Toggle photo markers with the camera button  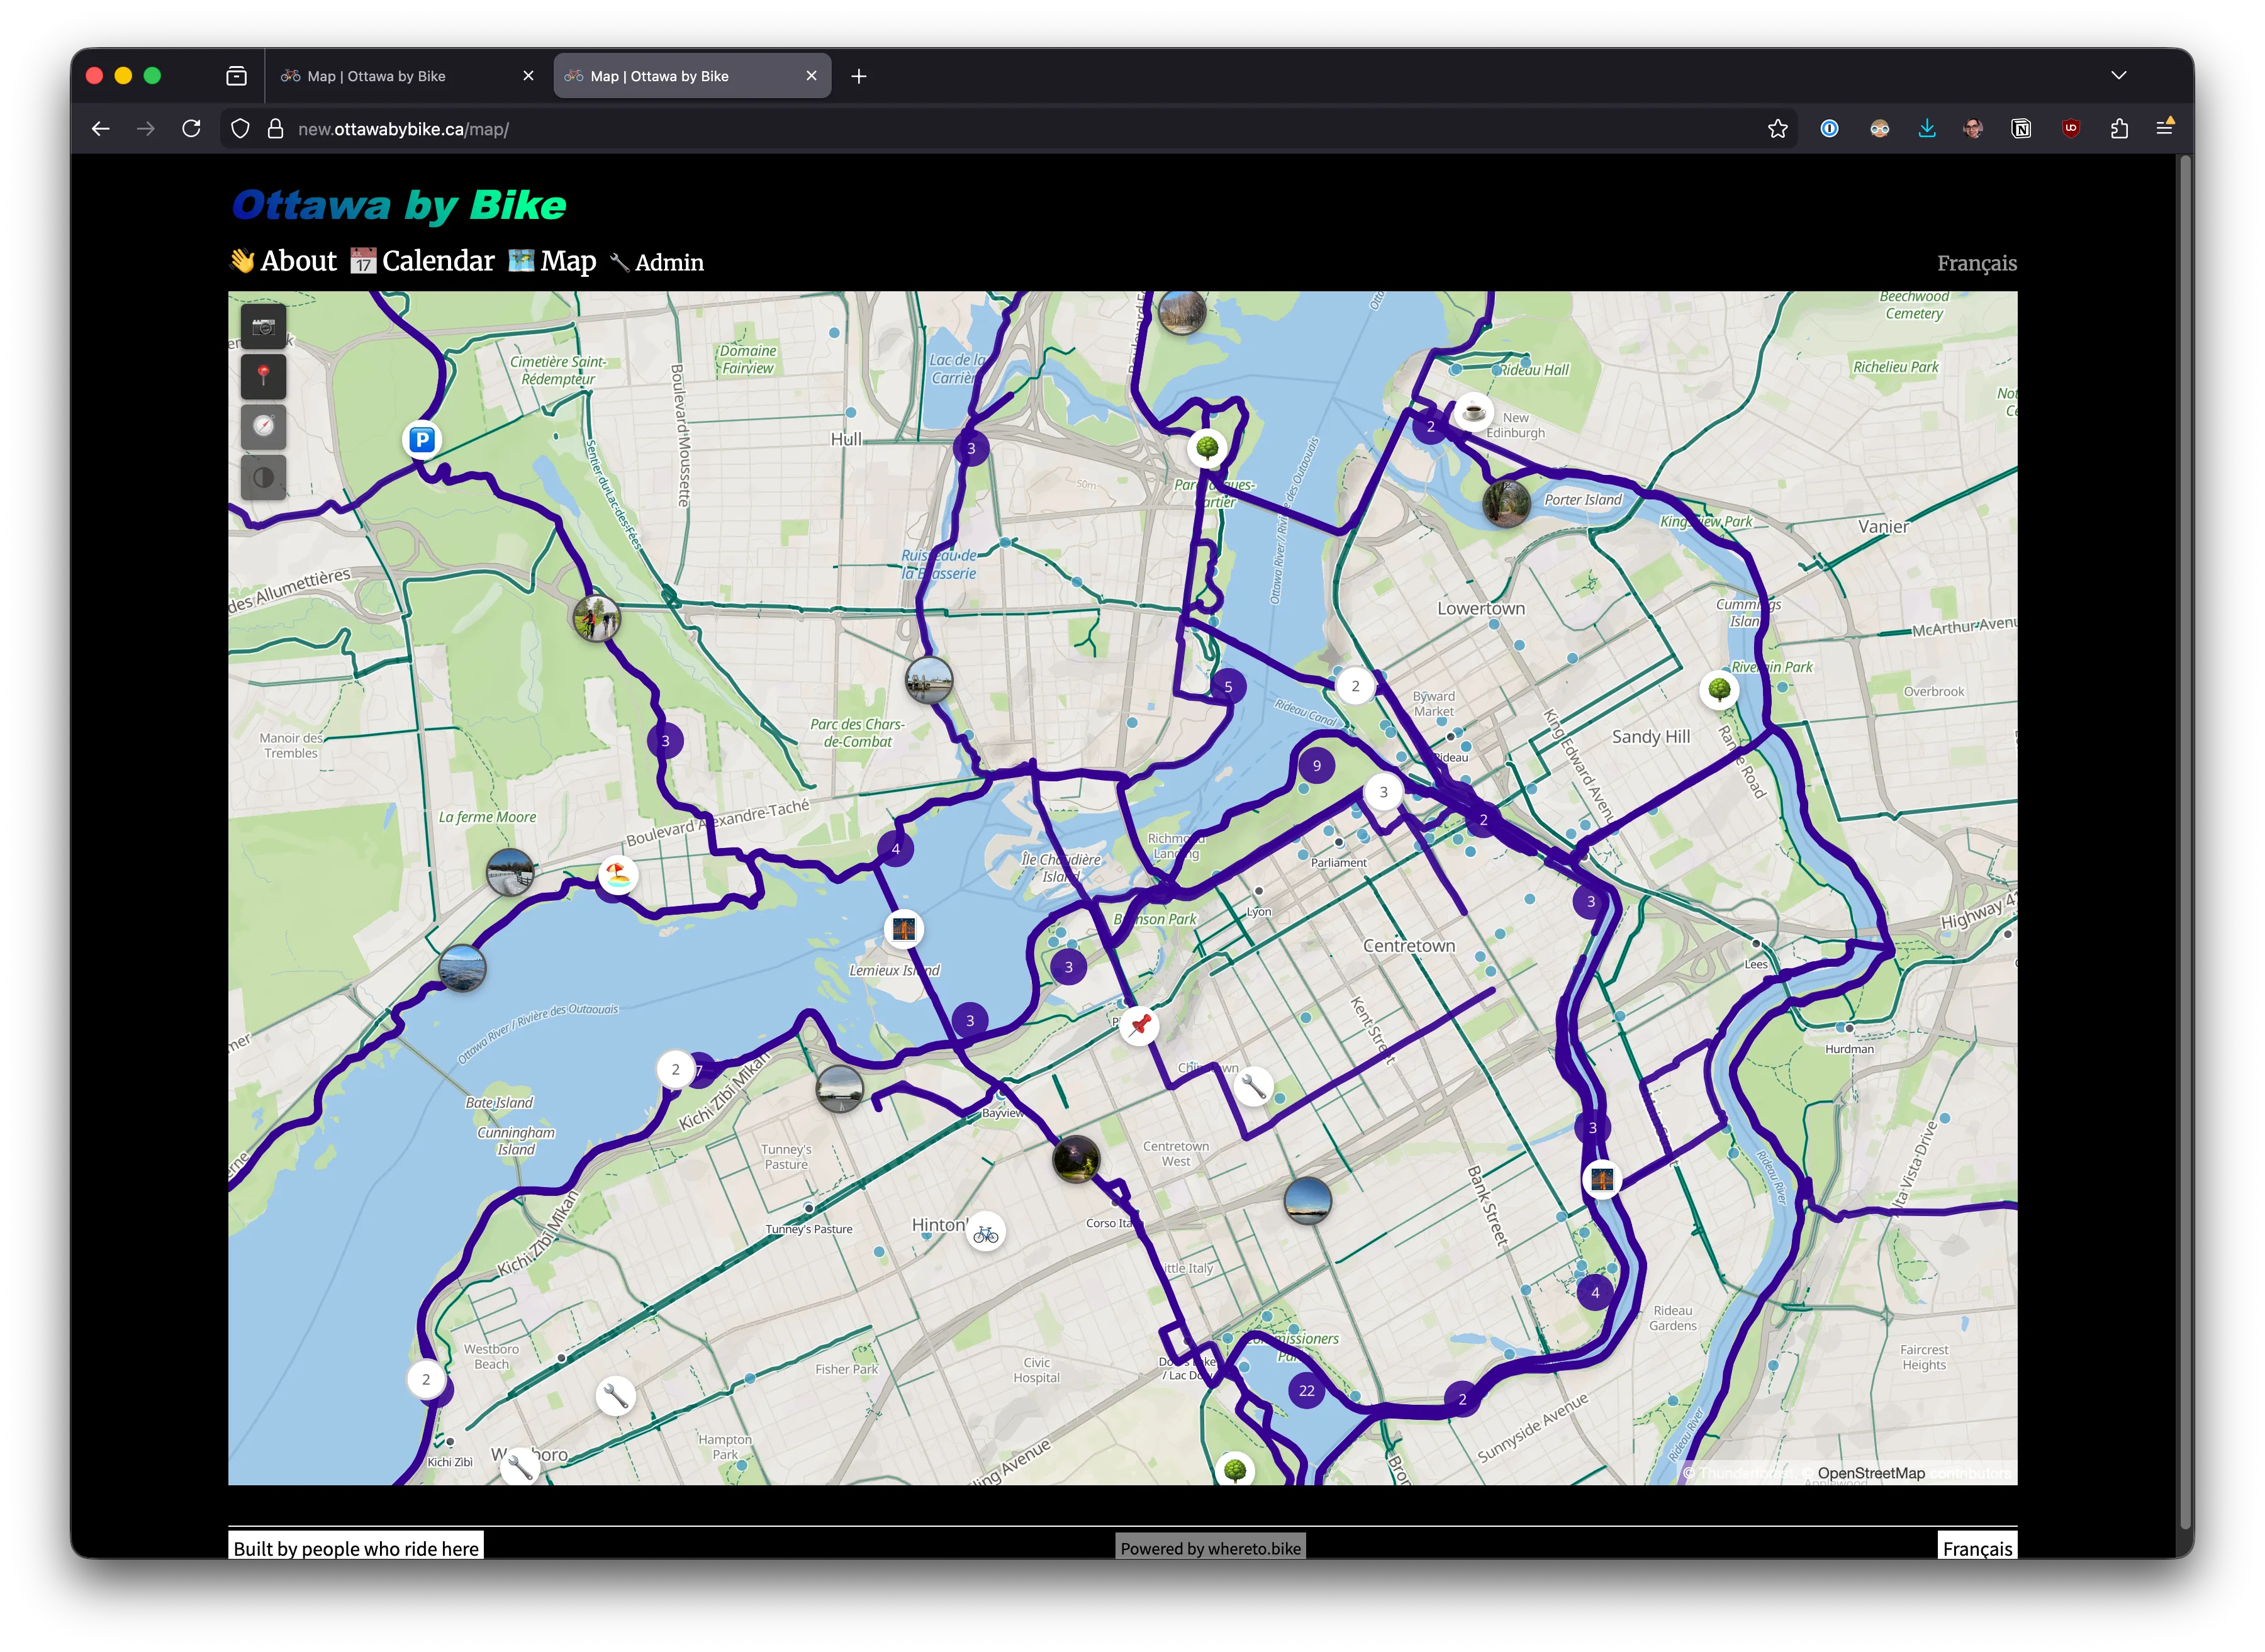coord(264,326)
